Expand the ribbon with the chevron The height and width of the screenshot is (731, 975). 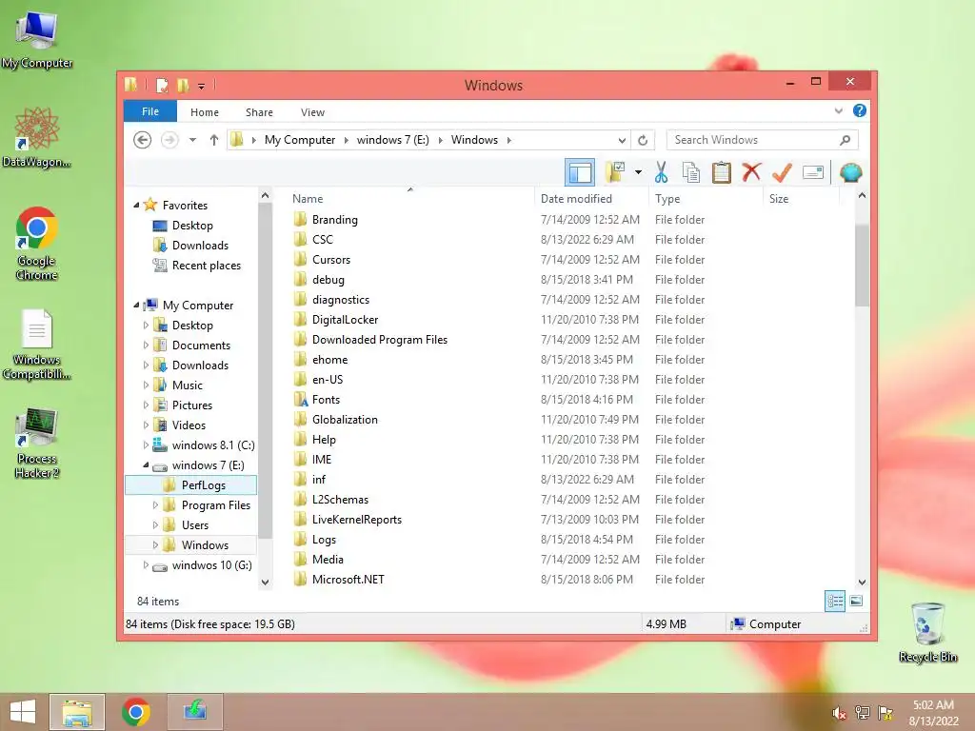[x=838, y=110]
